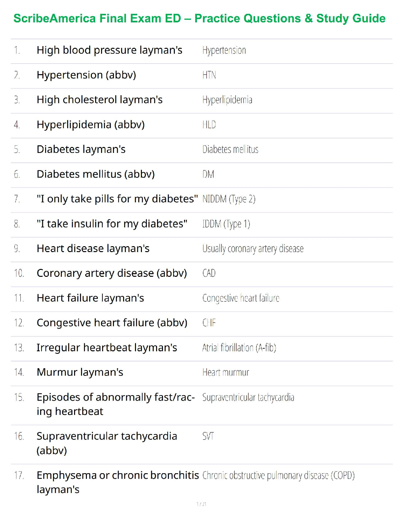Click the 'DM' abbreviation answer
403x522 pixels.
(x=208, y=174)
